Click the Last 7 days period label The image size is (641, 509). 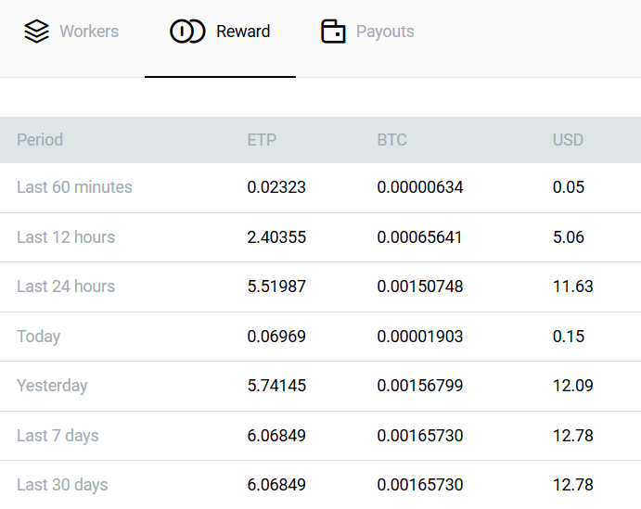[58, 436]
